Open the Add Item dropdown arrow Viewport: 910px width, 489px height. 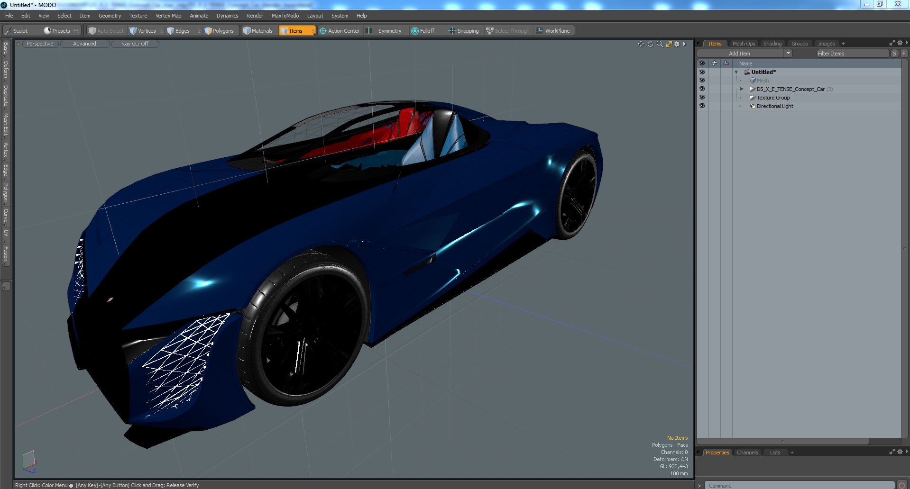pos(788,54)
